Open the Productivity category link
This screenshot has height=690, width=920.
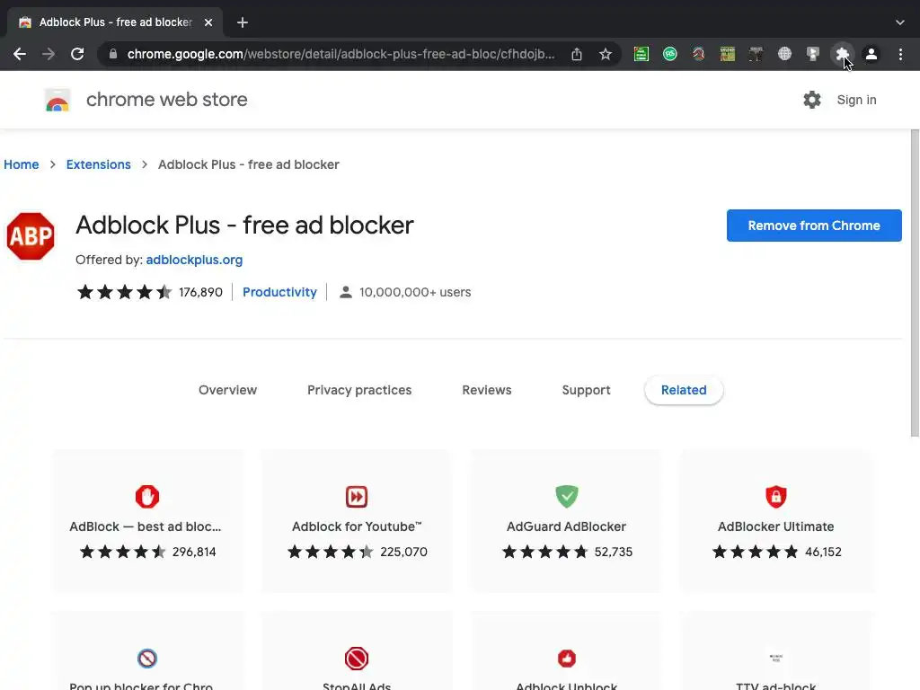(x=279, y=292)
